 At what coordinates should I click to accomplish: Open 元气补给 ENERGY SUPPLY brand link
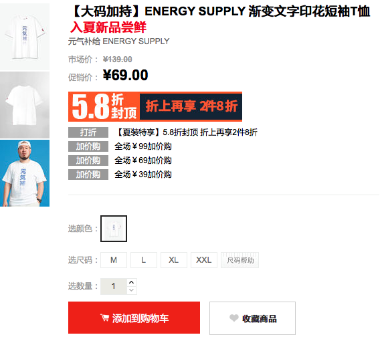[x=118, y=41]
